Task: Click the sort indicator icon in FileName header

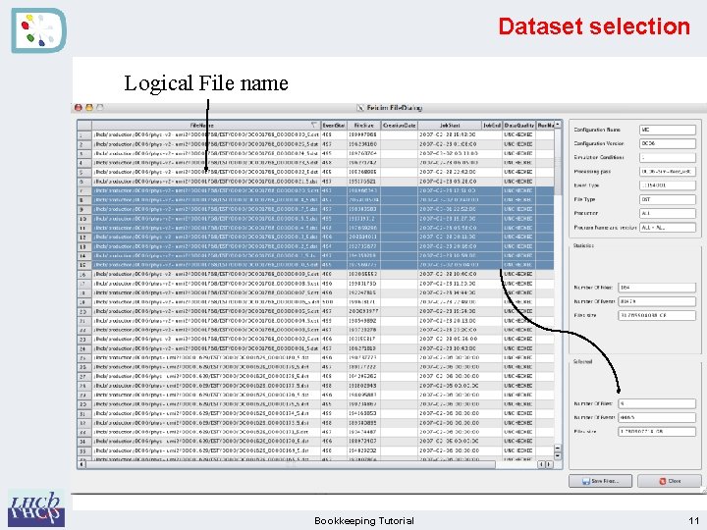Action: [314, 125]
